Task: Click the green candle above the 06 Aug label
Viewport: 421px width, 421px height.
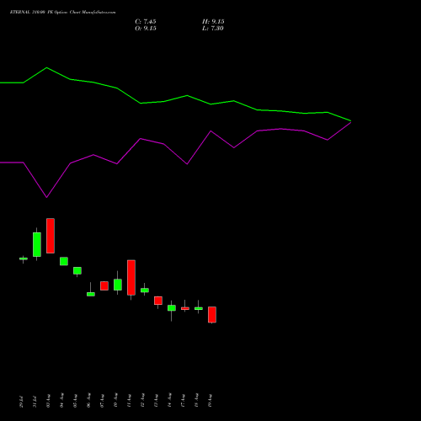Action: [x=91, y=294]
